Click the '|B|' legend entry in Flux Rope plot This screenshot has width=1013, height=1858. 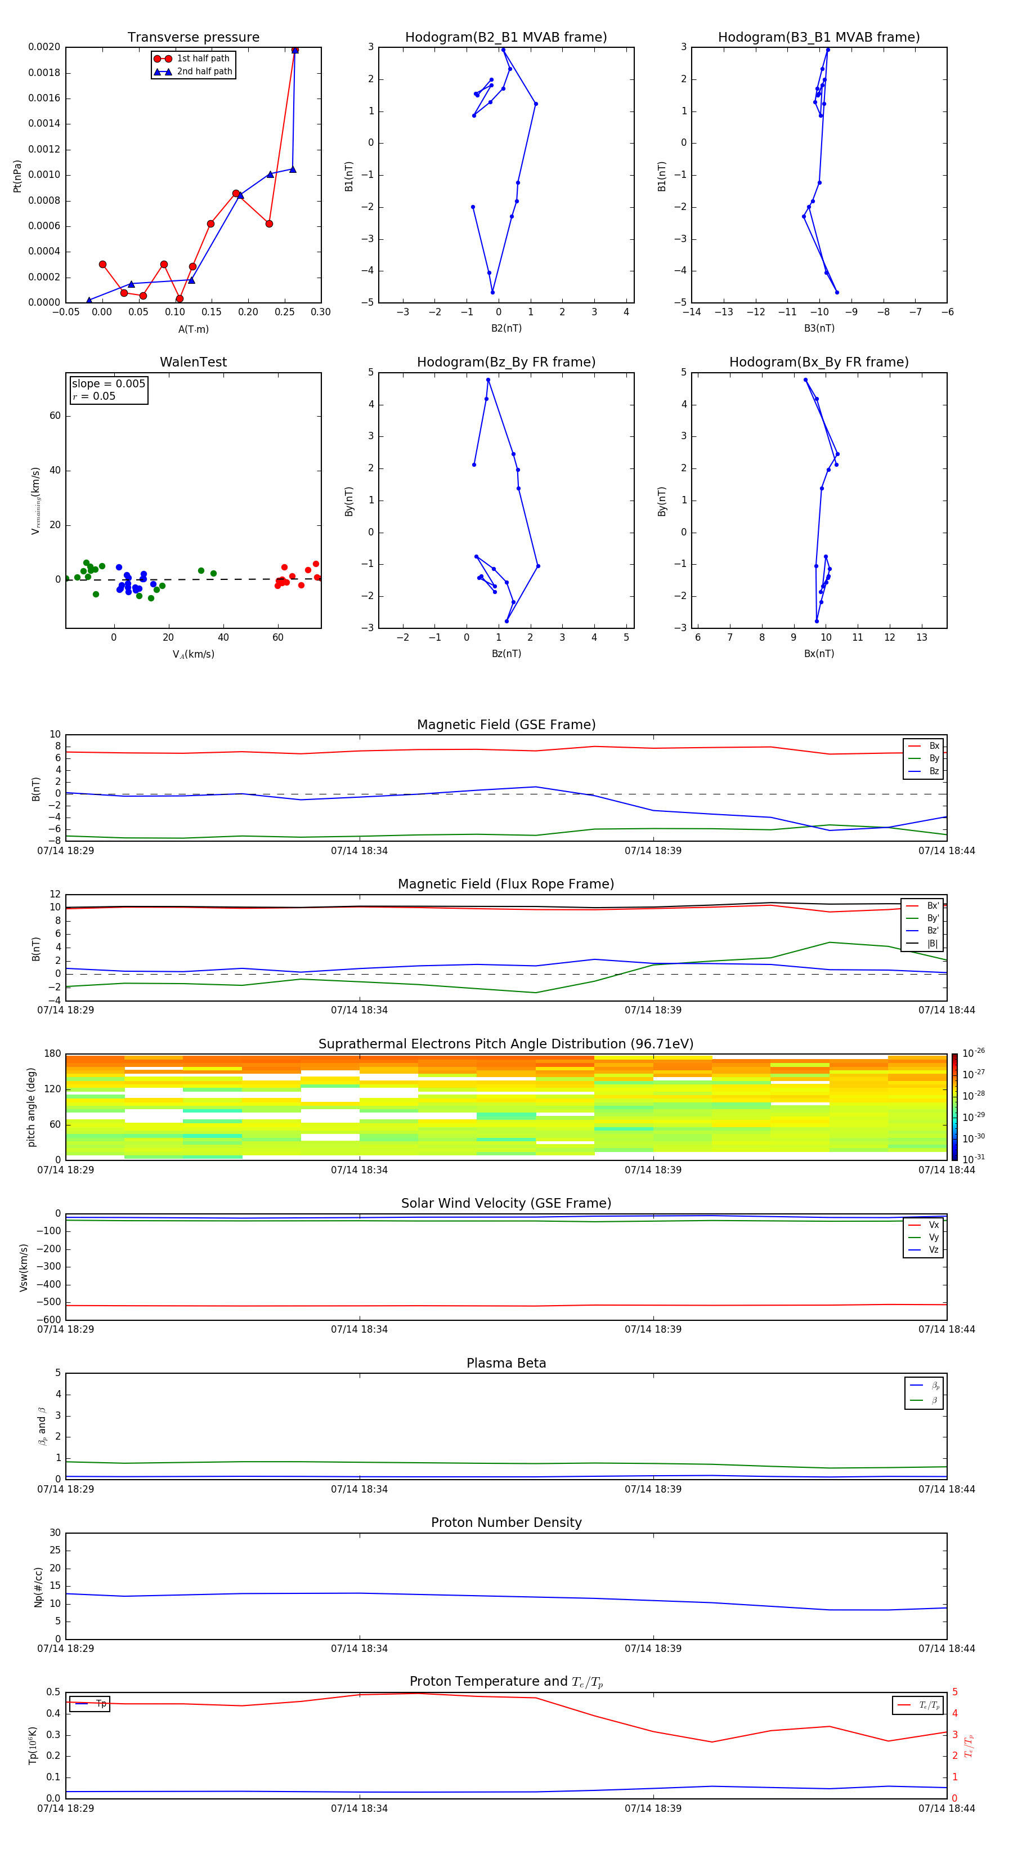[x=922, y=944]
